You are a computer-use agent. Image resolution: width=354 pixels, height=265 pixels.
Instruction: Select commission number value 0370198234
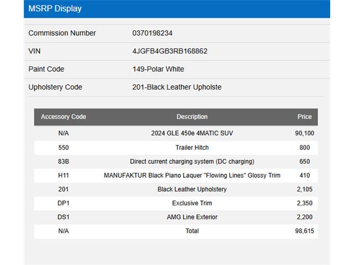(x=152, y=33)
